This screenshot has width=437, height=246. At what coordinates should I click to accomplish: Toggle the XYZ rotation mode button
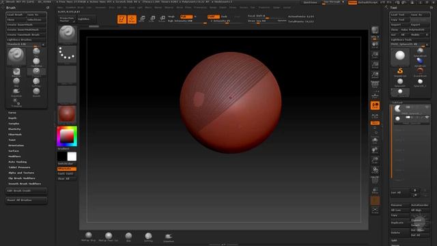coord(375,123)
